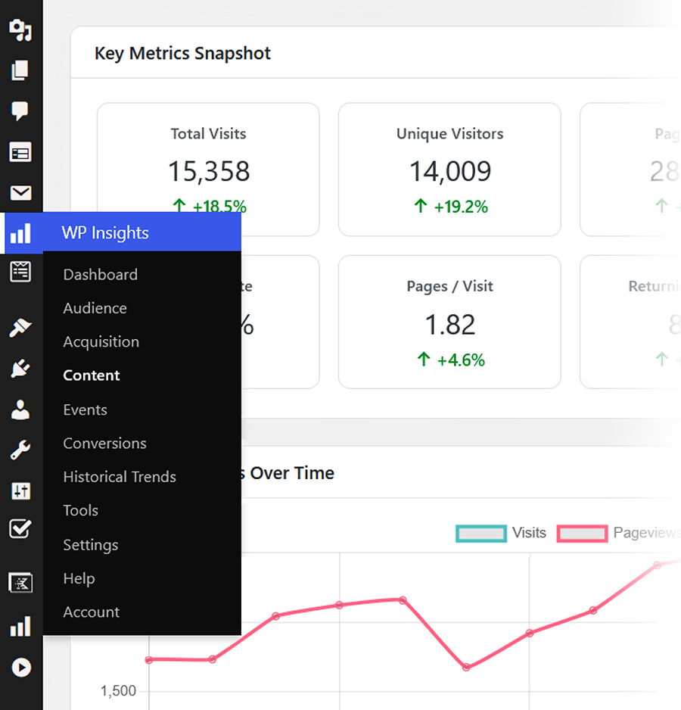Open the Help submenu item

(79, 579)
